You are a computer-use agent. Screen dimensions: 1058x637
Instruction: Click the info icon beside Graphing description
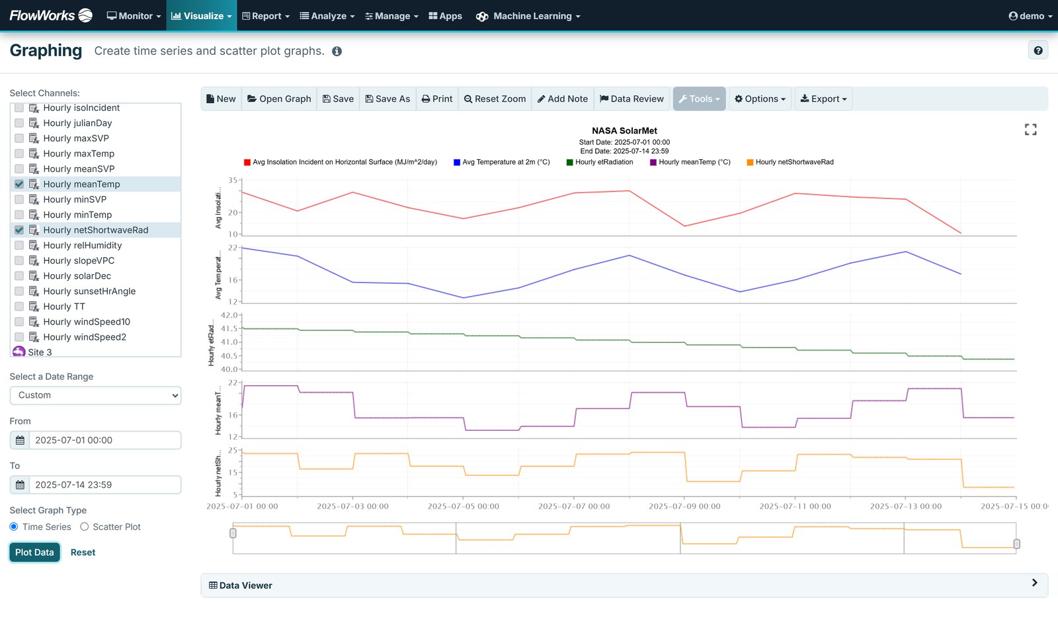tap(337, 52)
